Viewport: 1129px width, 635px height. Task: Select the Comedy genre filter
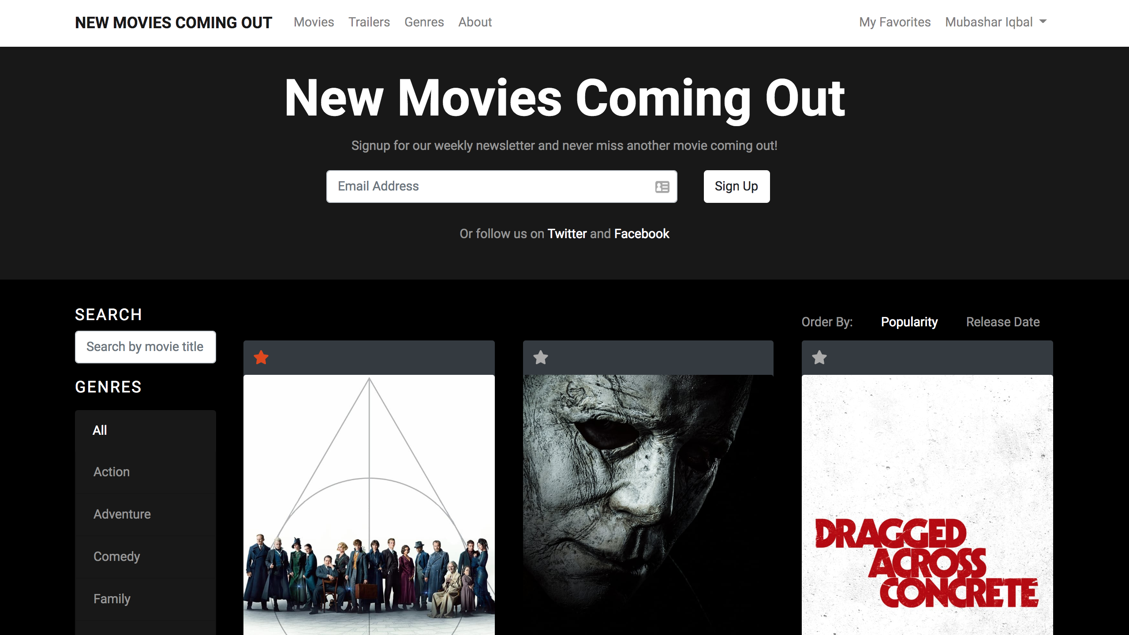[x=116, y=557]
